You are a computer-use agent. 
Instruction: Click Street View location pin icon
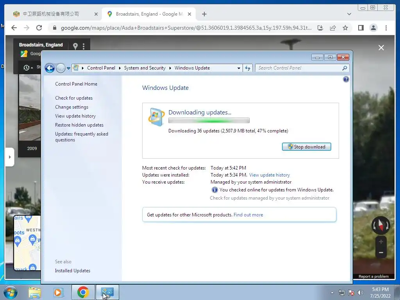pyautogui.click(x=75, y=46)
